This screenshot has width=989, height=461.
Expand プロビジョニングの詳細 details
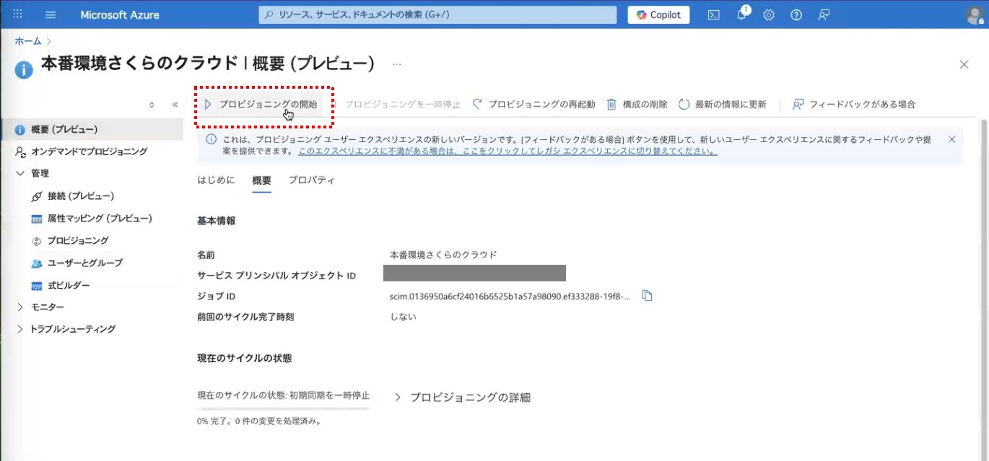click(463, 398)
